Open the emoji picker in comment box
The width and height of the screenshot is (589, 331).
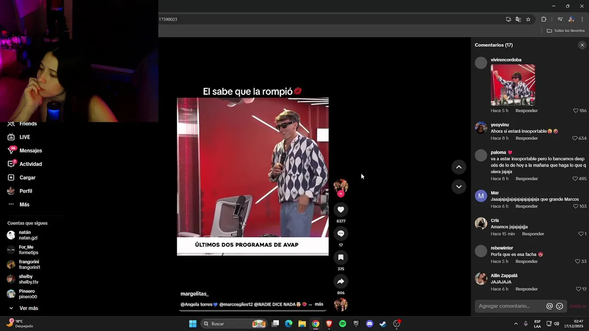560,306
